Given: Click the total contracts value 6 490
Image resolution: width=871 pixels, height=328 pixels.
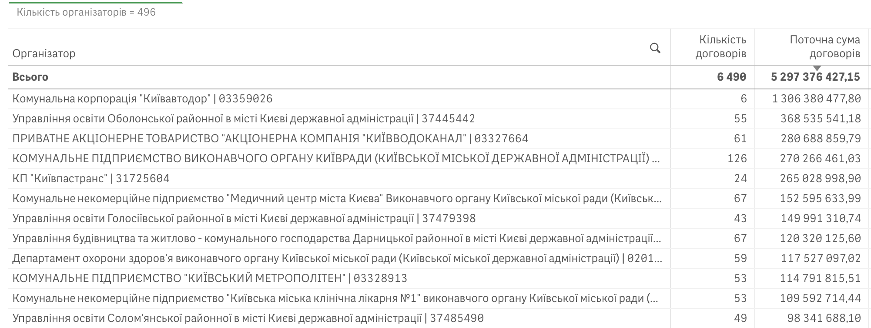Looking at the screenshot, I should point(731,77).
